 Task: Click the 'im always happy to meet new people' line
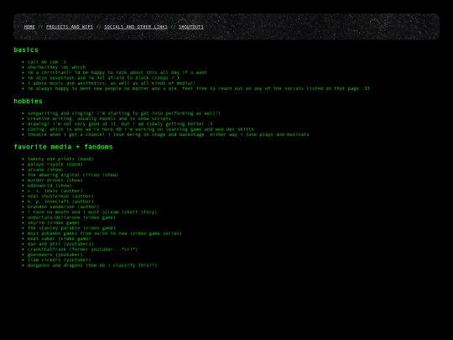[x=199, y=88]
